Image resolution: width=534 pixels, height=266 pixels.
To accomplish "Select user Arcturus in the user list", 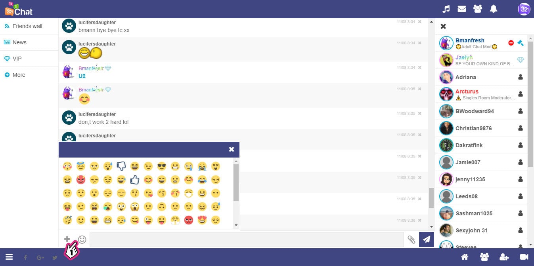I will 467,91.
